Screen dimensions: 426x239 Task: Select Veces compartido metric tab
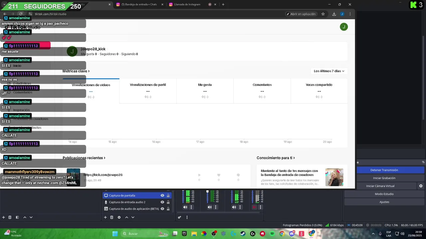319,91
